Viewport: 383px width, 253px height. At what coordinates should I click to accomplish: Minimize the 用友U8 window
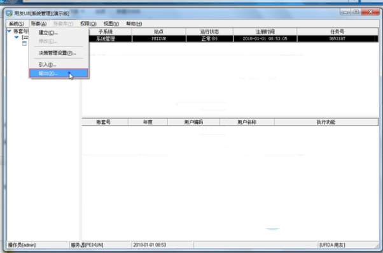(x=345, y=11)
